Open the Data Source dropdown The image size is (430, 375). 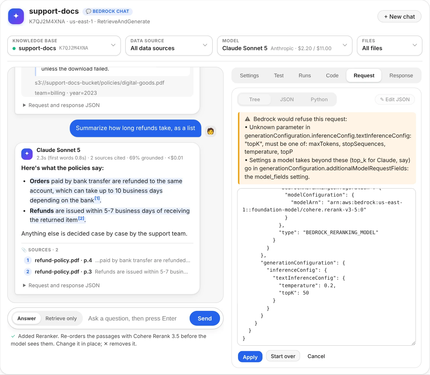(169, 45)
